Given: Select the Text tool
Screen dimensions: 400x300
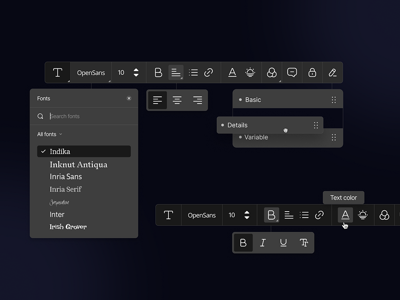Looking at the screenshot, I should pos(58,72).
